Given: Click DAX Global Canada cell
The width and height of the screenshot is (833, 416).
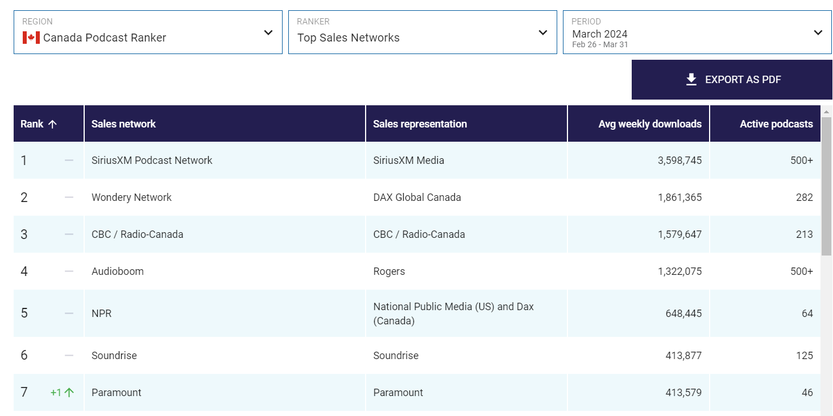Looking at the screenshot, I should click(x=466, y=197).
